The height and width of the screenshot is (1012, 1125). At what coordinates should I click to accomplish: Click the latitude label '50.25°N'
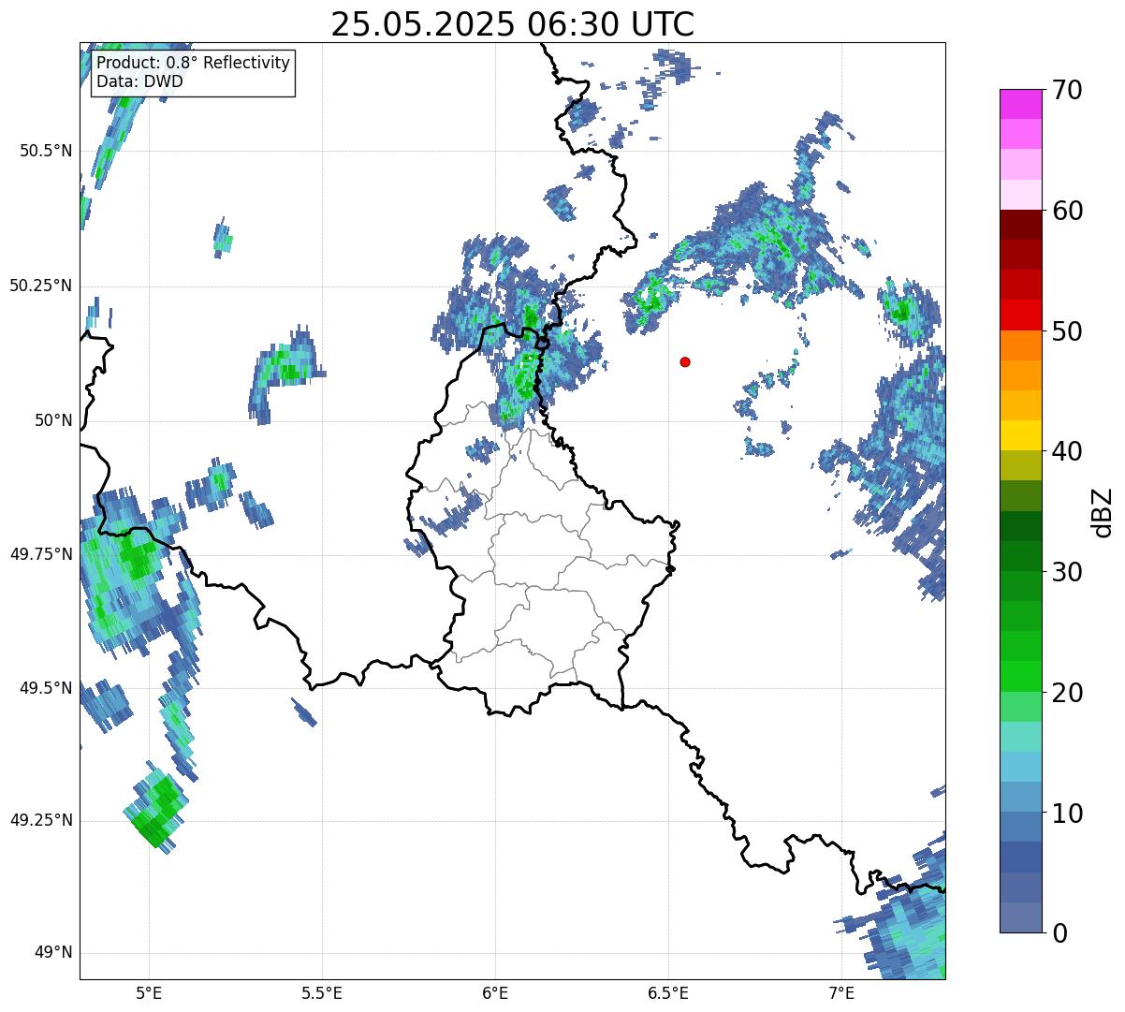coord(41,286)
